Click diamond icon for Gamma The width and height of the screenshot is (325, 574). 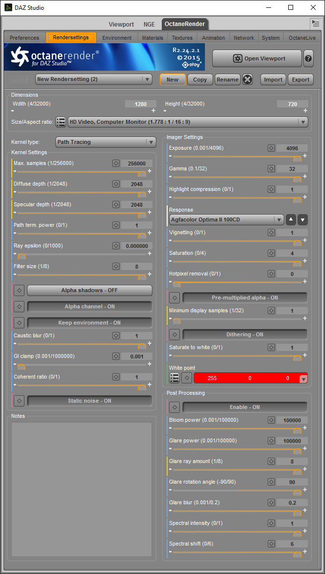click(271, 168)
